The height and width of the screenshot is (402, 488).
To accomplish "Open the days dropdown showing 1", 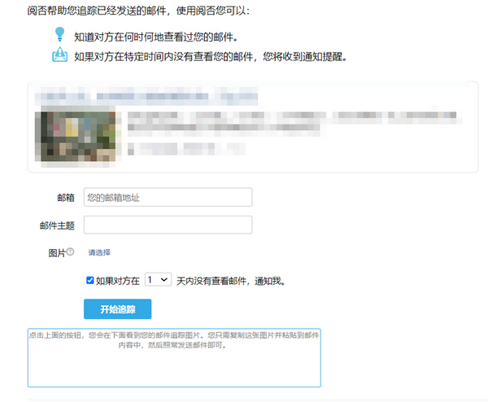I will point(157,280).
